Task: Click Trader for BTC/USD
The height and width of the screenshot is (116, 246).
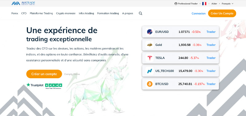Action: pyautogui.click(x=211, y=84)
